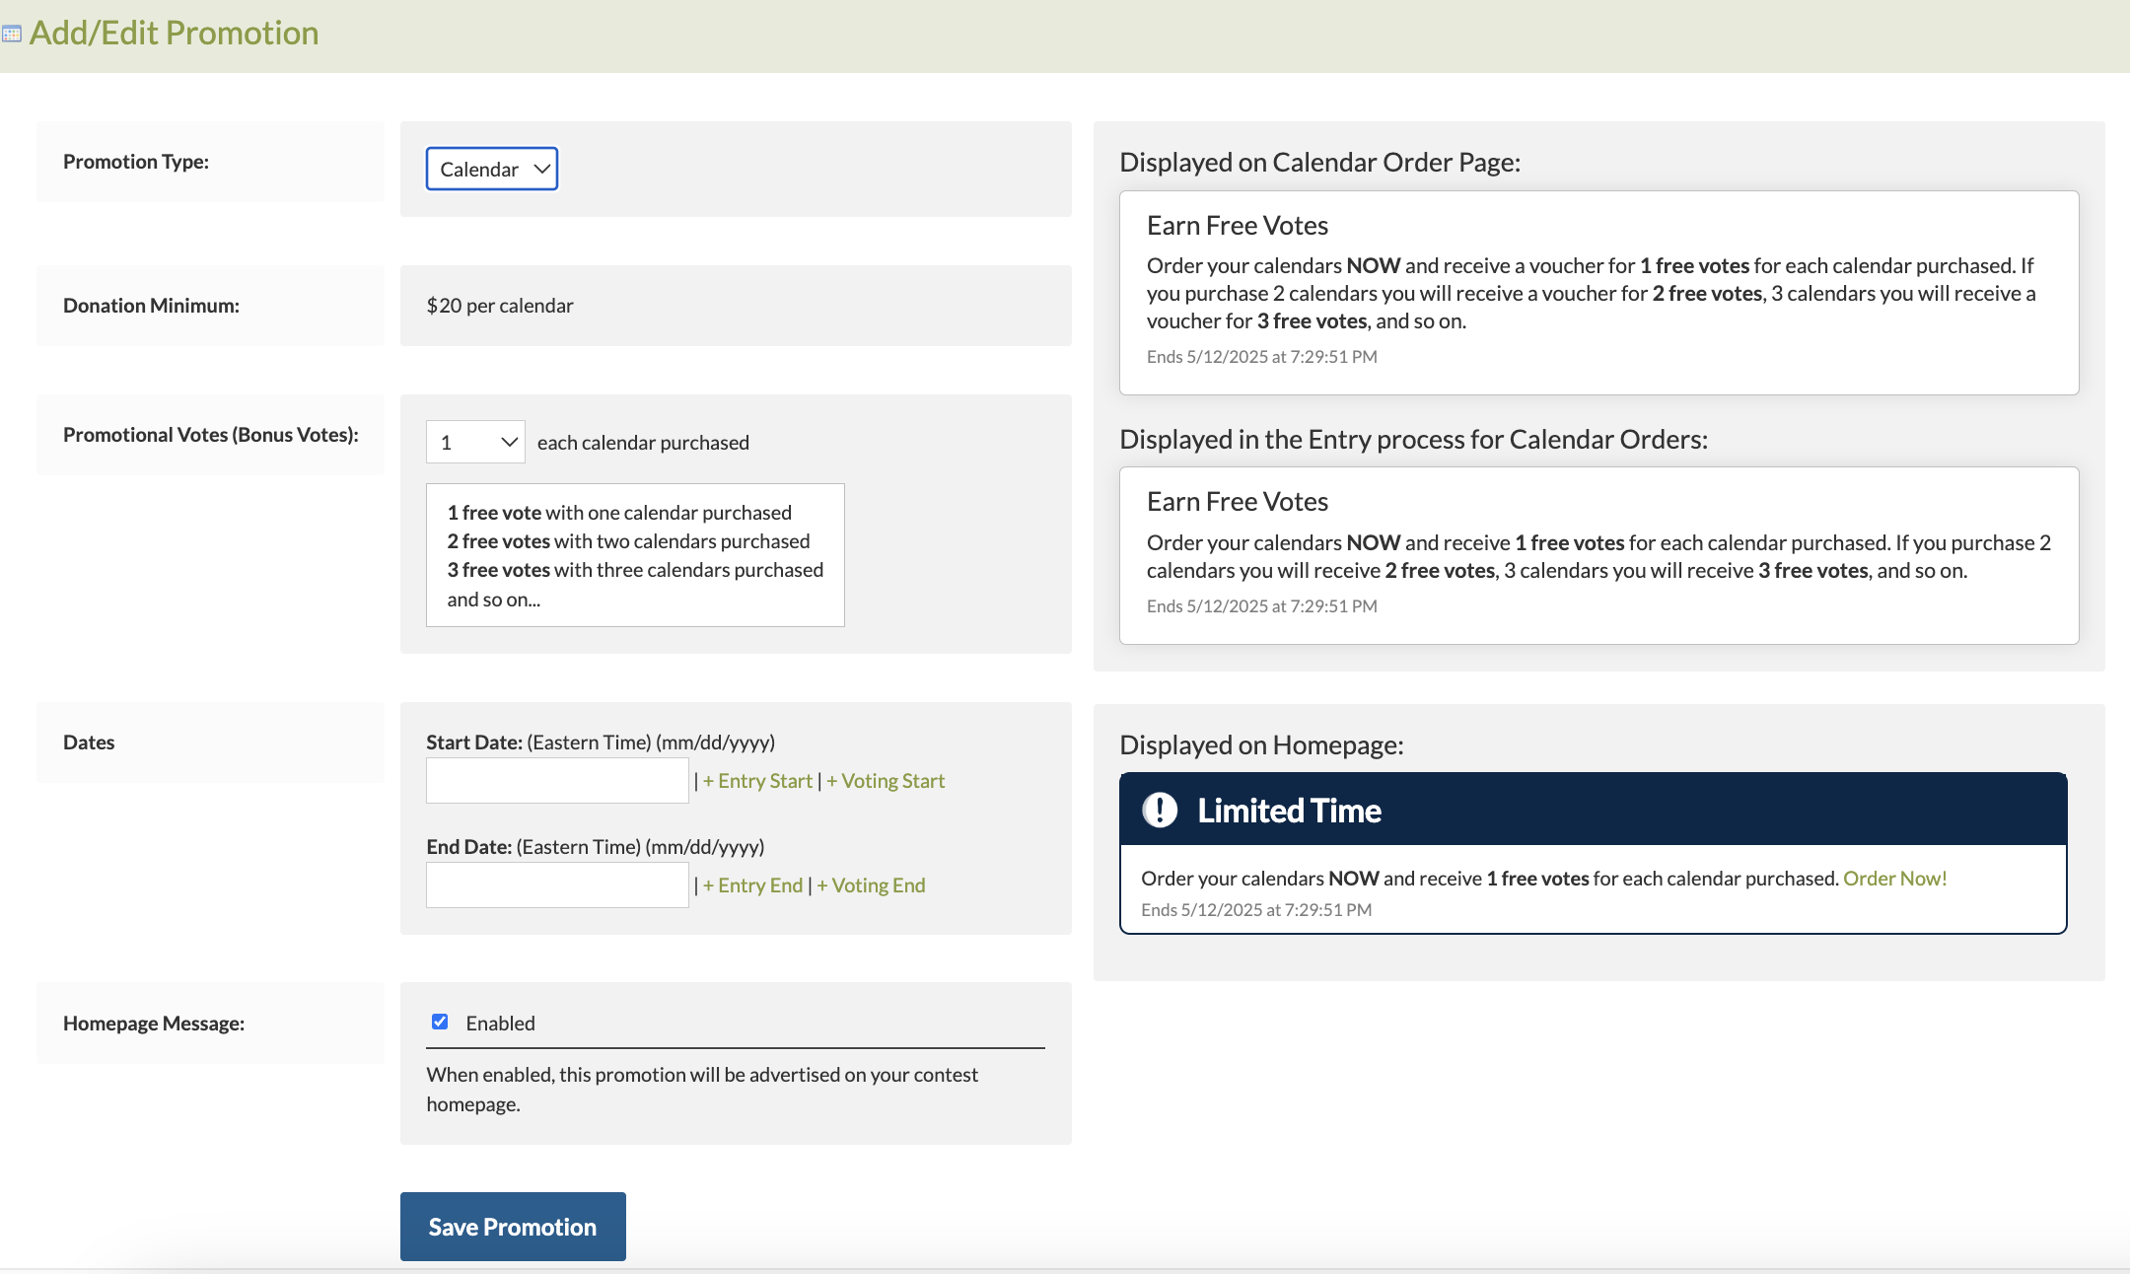Click the + Entry Start link
2130x1274 pixels.
(757, 781)
